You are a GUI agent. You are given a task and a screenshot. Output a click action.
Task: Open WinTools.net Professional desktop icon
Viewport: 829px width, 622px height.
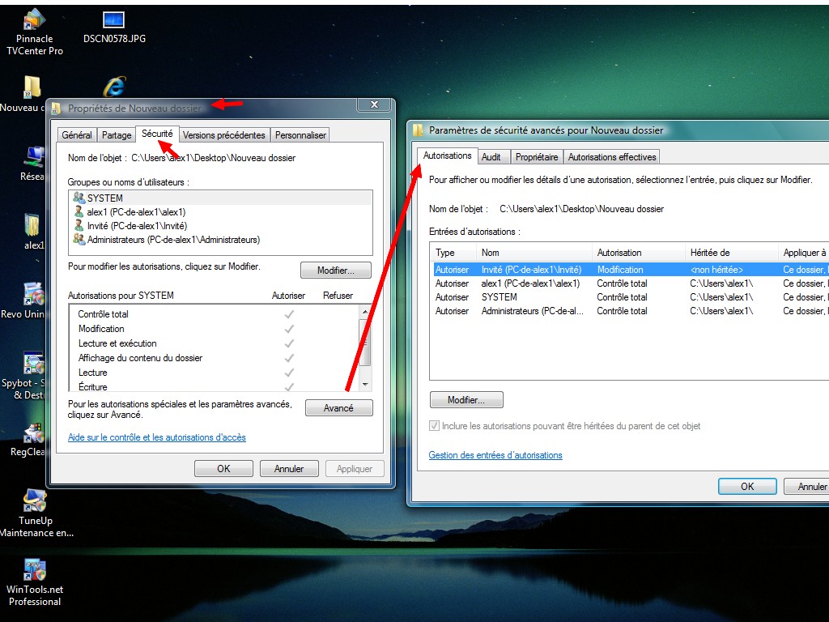point(34,570)
